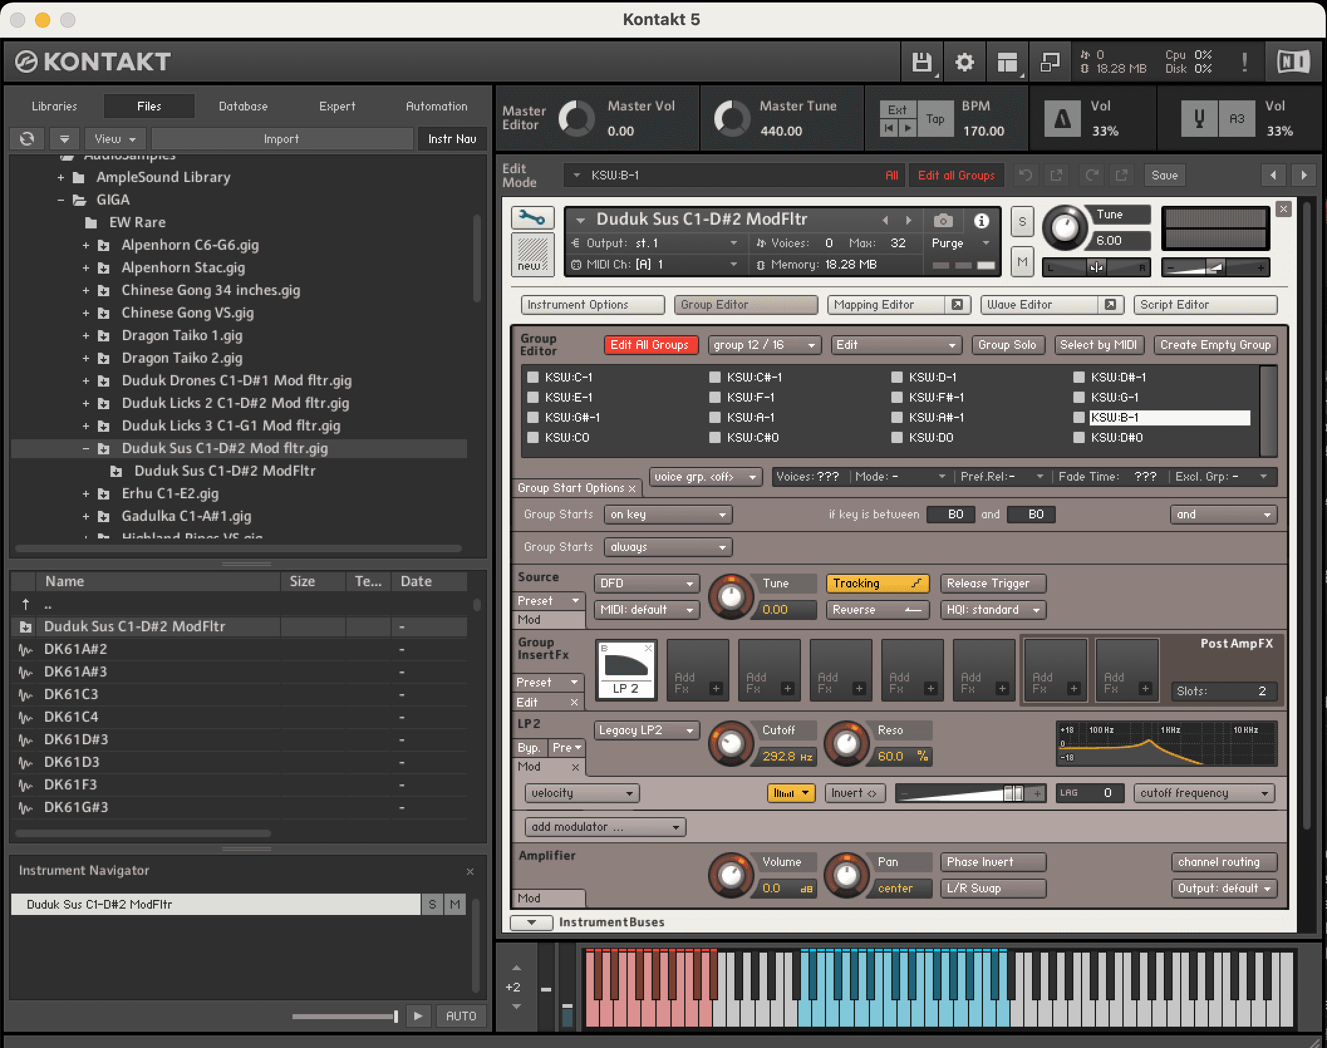The width and height of the screenshot is (1327, 1048).
Task: Open add modulator dropdown
Action: click(x=605, y=826)
